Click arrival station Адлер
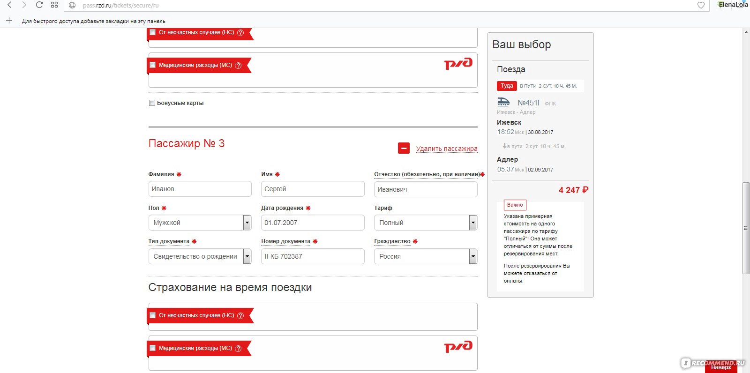Screen dimensions: 750x373 pyautogui.click(x=507, y=159)
